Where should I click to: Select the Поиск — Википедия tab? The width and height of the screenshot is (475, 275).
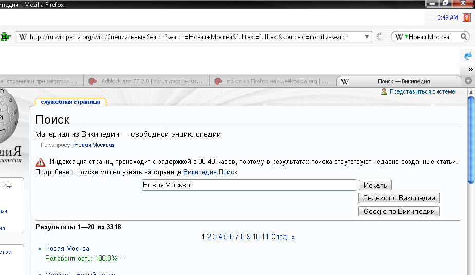pyautogui.click(x=400, y=81)
